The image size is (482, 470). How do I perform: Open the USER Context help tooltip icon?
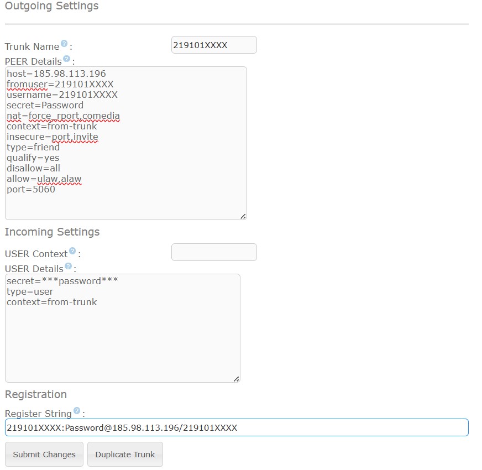point(72,251)
